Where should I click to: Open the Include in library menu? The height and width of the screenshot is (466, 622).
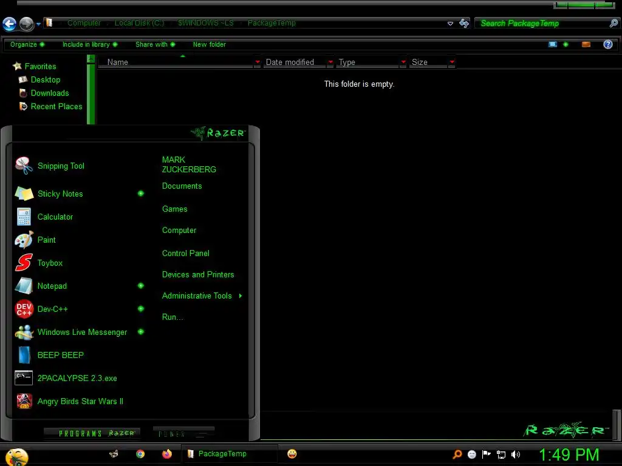pos(90,44)
